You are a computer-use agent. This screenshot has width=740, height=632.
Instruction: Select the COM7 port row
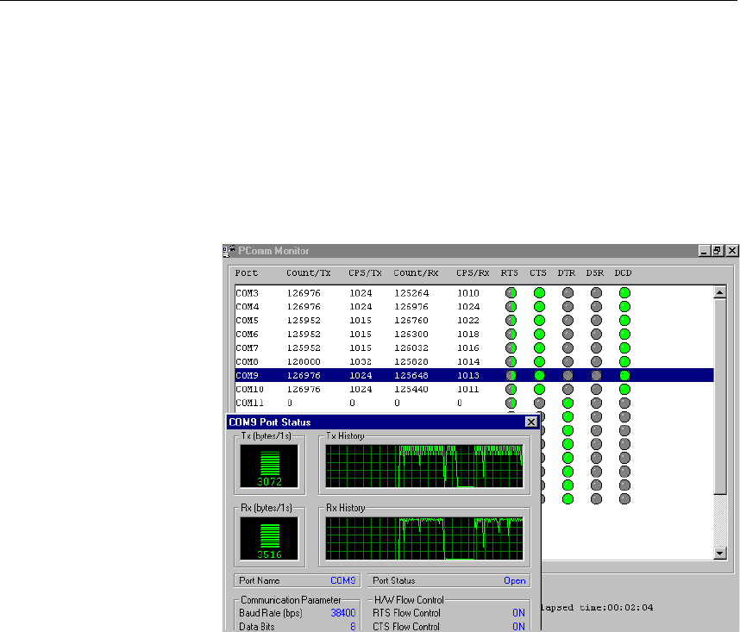click(x=474, y=347)
